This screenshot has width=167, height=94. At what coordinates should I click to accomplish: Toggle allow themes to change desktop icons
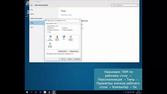click(x=47, y=54)
